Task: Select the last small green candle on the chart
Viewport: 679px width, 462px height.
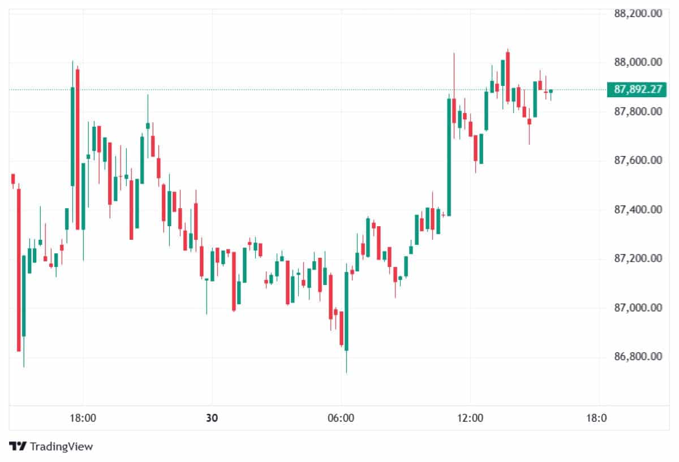Action: [x=551, y=91]
